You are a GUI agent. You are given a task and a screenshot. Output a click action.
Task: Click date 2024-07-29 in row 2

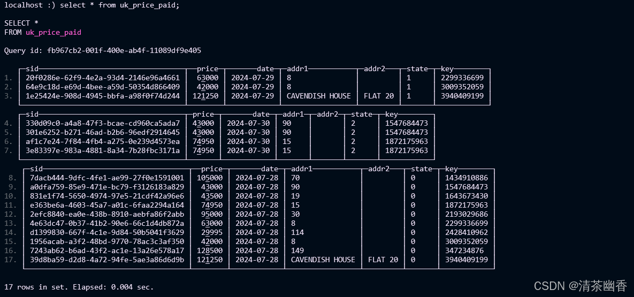tap(253, 87)
